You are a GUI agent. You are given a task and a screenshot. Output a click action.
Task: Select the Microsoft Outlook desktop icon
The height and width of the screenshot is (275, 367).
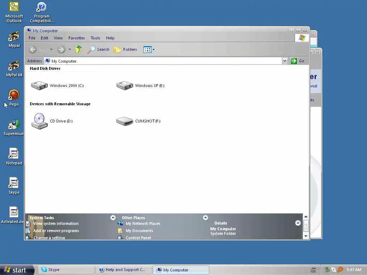pos(14,12)
